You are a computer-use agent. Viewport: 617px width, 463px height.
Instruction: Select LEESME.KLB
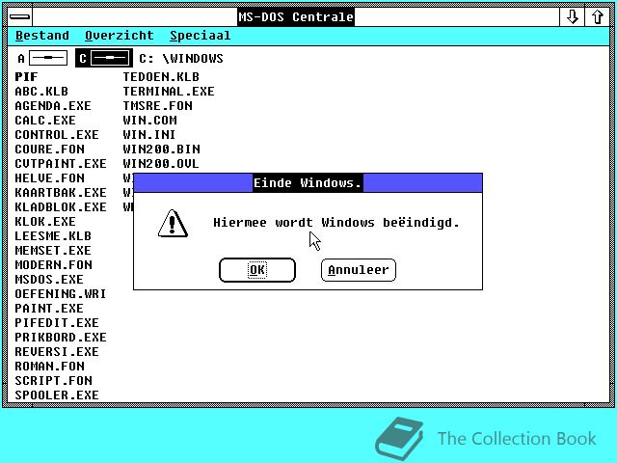pyautogui.click(x=53, y=235)
